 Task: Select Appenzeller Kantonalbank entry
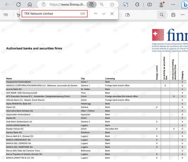tap(18, 114)
